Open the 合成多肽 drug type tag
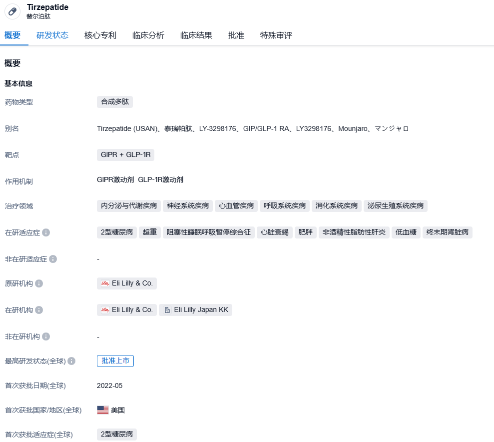The image size is (494, 442). coord(115,102)
